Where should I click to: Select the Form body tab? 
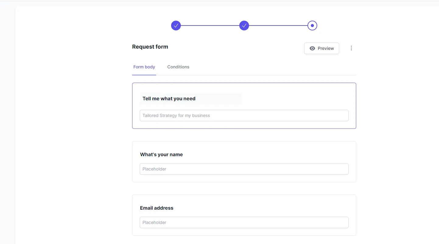(x=144, y=67)
